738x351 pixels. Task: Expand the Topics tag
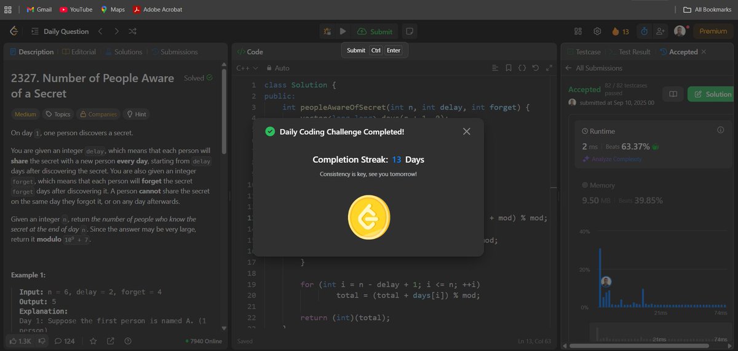pos(58,114)
